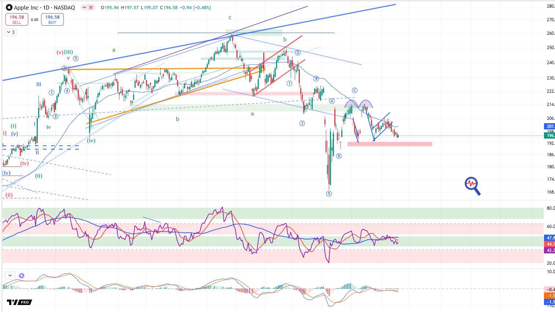Select the circled A wave label

pos(332,101)
